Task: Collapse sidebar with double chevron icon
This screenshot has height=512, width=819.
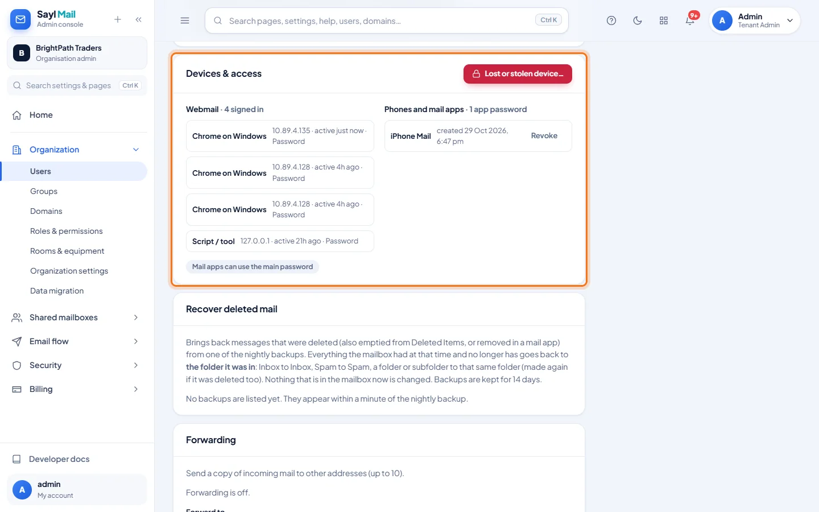Action: [139, 19]
